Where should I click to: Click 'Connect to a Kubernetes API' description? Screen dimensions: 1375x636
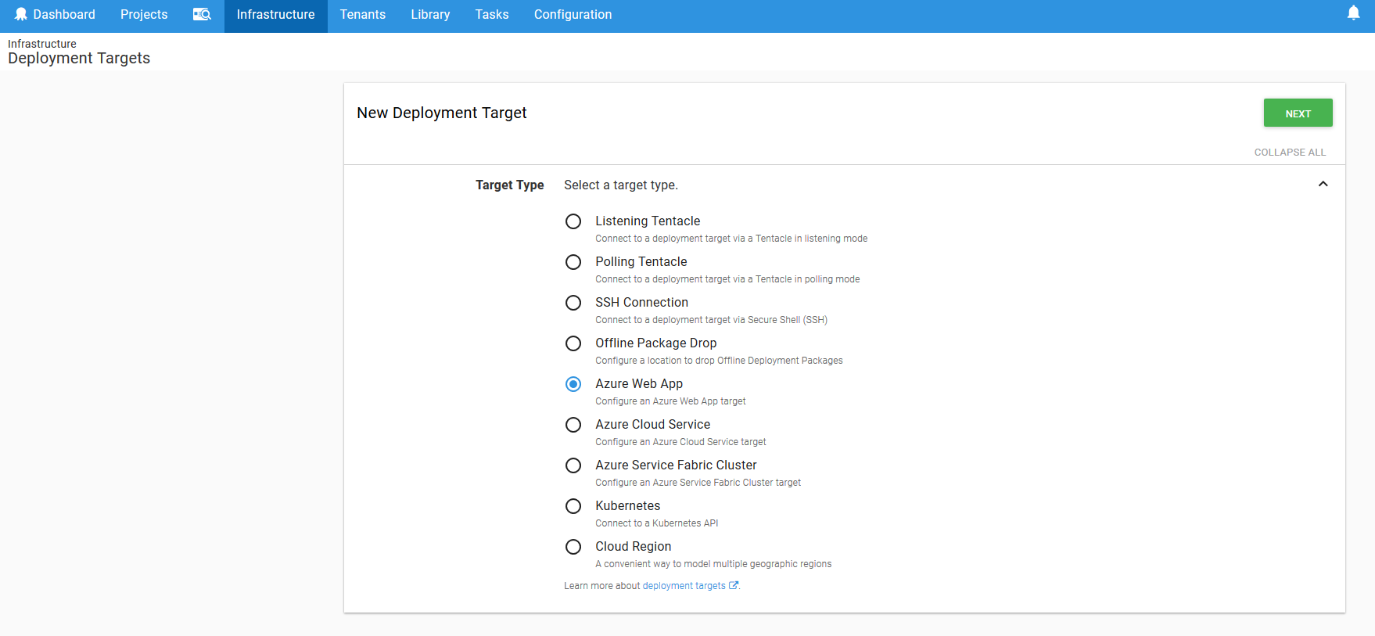pos(656,523)
